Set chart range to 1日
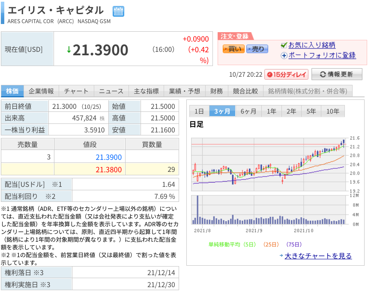368x291 pixels. click(199, 111)
